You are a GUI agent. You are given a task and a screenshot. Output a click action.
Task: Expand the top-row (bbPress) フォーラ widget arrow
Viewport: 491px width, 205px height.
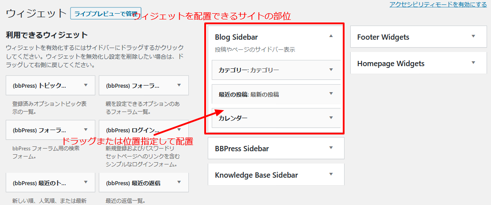pyautogui.click(x=179, y=85)
